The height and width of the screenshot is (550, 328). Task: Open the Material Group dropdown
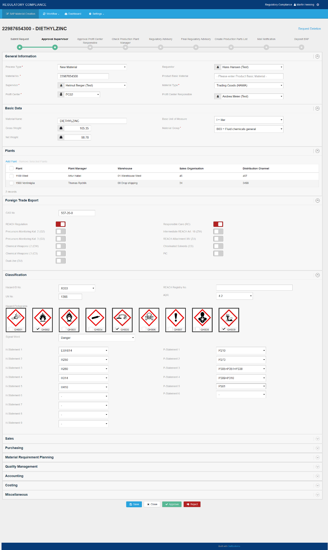[249, 129]
